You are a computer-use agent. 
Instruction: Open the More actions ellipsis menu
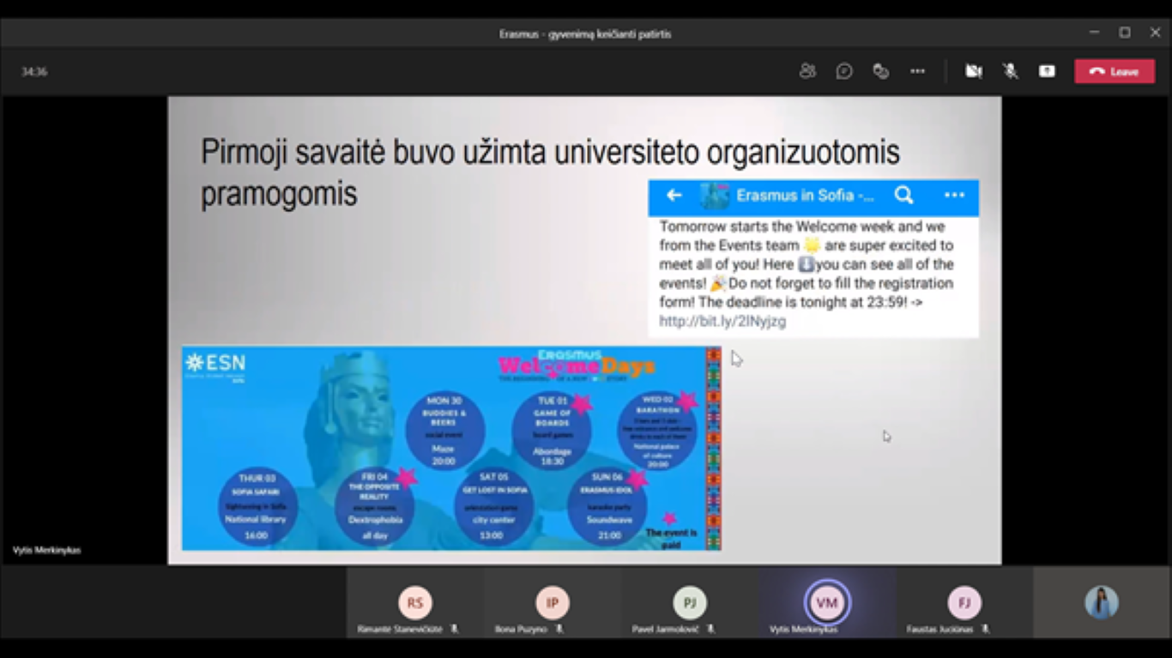[x=917, y=71]
